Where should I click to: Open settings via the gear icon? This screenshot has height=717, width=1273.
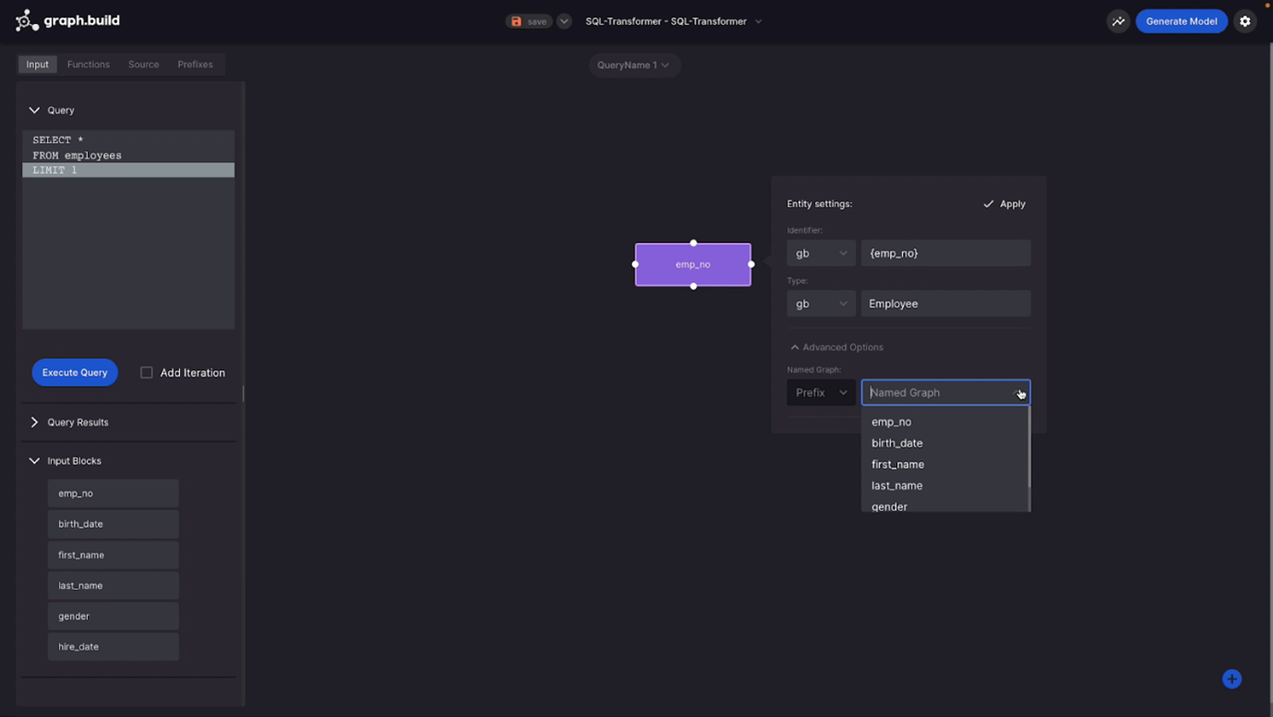coord(1244,20)
